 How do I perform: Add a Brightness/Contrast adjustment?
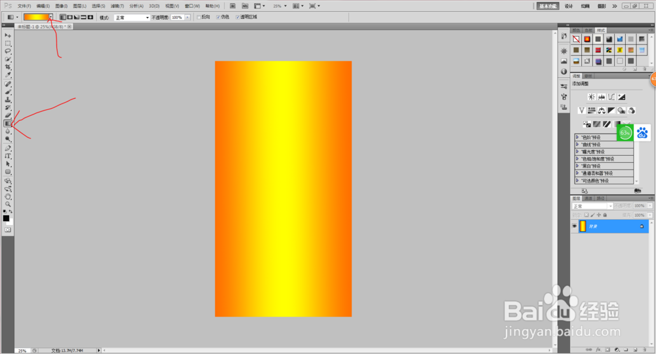click(592, 97)
